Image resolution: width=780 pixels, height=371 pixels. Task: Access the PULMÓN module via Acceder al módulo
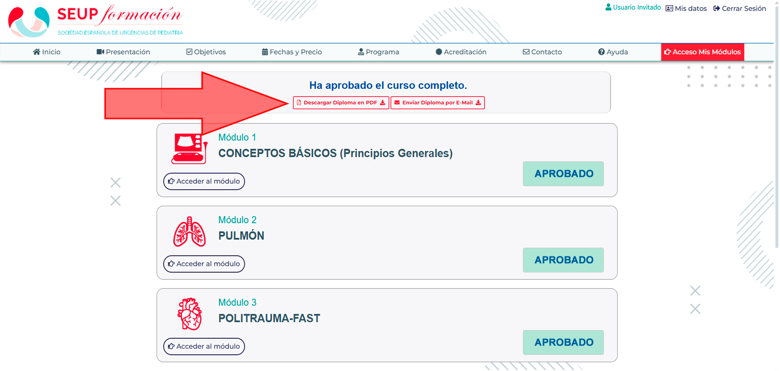click(204, 264)
